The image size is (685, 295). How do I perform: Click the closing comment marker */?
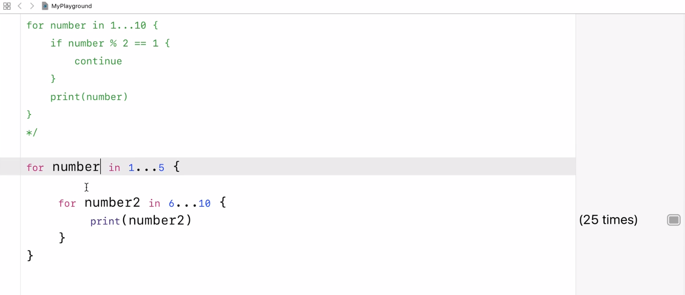[x=32, y=133]
